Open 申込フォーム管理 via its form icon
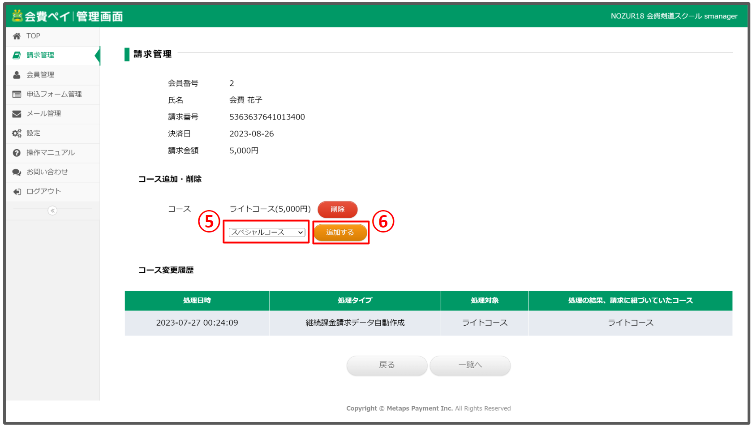 17,94
